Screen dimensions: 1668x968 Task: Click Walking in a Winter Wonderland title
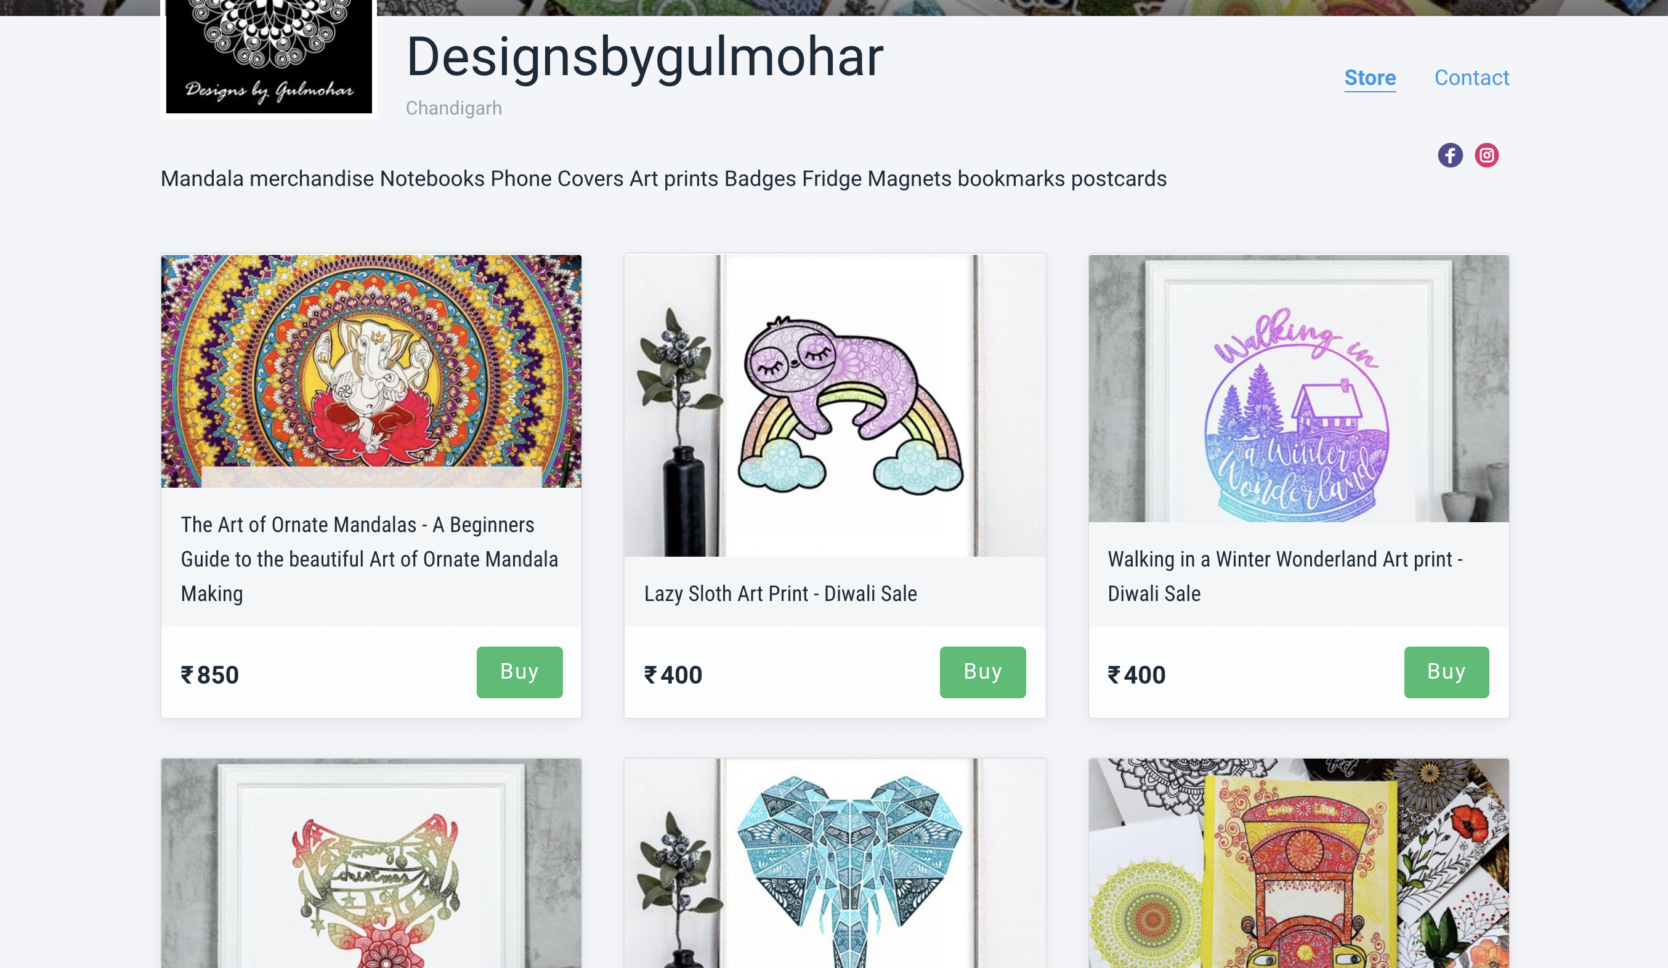point(1285,576)
